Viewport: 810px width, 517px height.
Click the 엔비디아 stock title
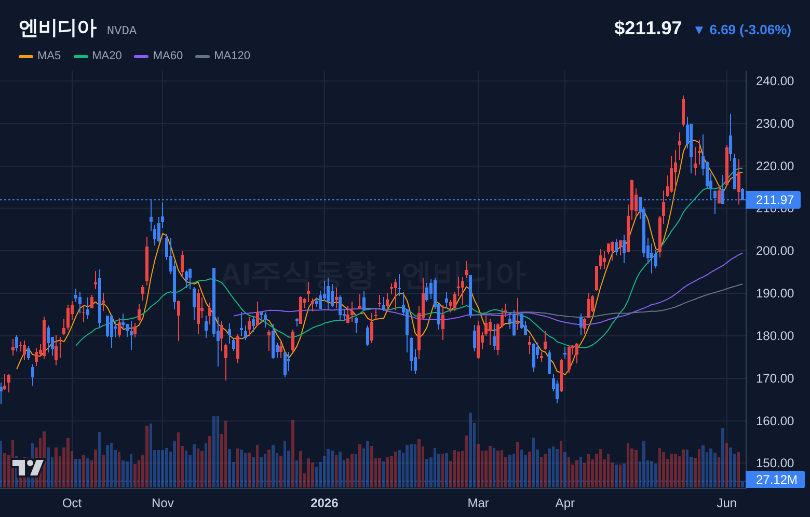[x=58, y=28]
